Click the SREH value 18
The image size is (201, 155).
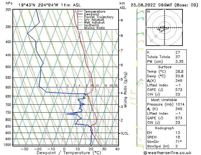point(178,137)
